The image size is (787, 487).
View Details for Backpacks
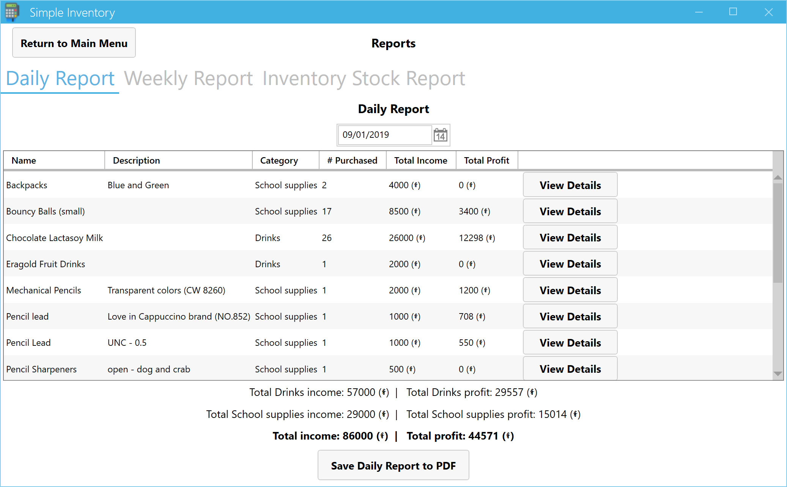[x=570, y=185]
